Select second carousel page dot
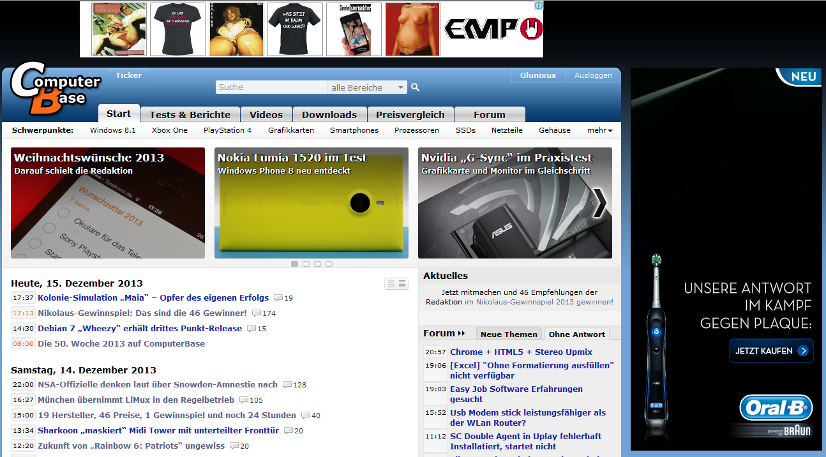826x457 pixels. (x=306, y=264)
